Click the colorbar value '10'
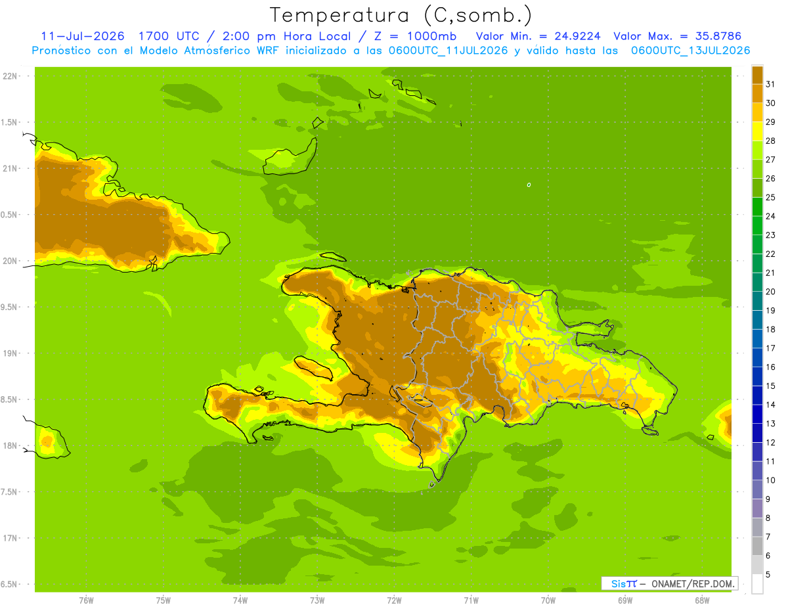788x609 pixels. pos(770,480)
